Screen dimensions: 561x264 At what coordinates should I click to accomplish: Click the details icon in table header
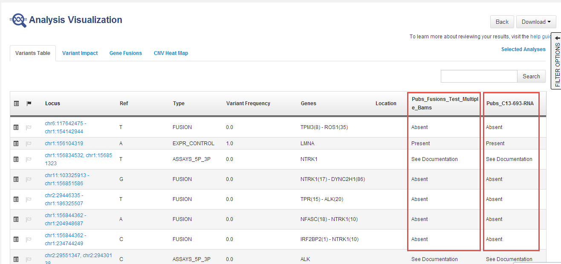pyautogui.click(x=16, y=103)
